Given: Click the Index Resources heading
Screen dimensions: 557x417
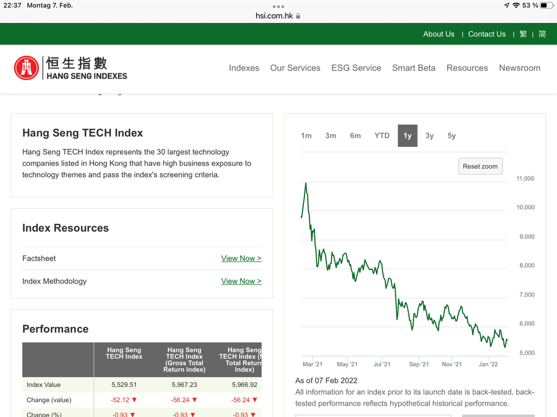Looking at the screenshot, I should point(65,228).
